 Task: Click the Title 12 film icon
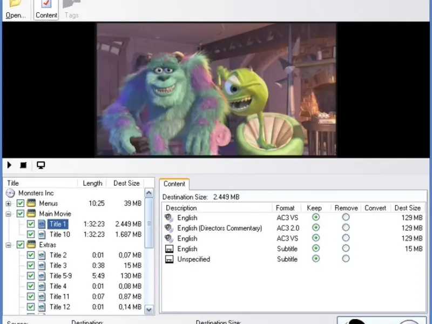click(42, 307)
